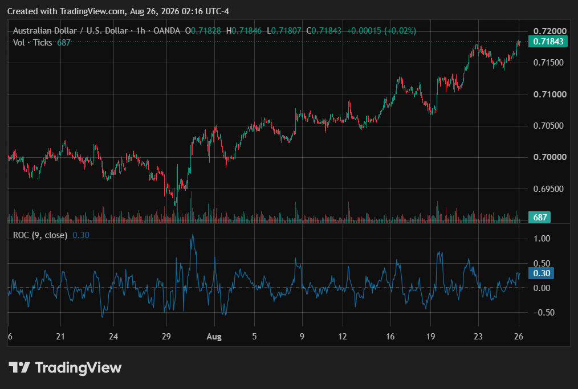
Task: Click date 19 on the time axis
Action: [x=430, y=337]
